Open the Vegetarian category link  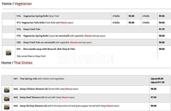coord(23,4)
